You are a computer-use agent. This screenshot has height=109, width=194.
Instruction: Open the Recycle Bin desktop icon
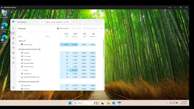click(5, 14)
